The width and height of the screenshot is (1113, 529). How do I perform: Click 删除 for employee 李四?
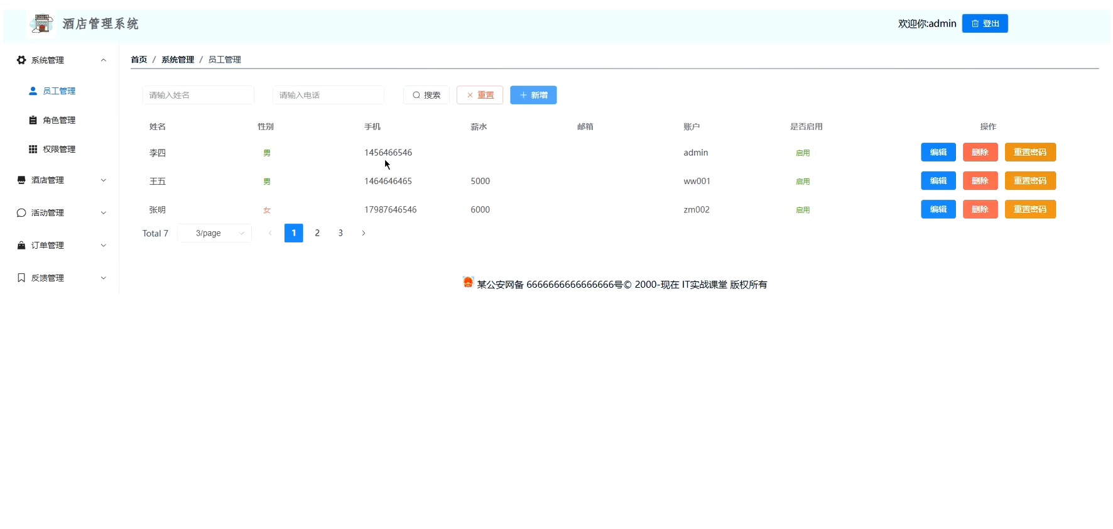point(980,152)
